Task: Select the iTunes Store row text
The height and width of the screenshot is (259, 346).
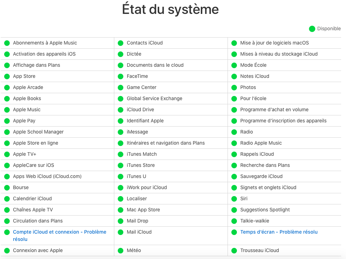Action: [141, 165]
